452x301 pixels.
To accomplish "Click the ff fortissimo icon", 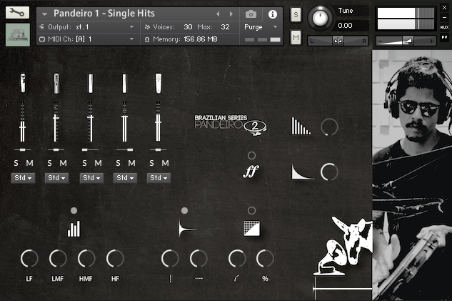I will pos(251,172).
